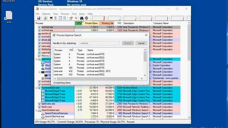Collapse the SearchIndexer.exe tree node
The image size is (228, 128).
(x=36, y=110)
